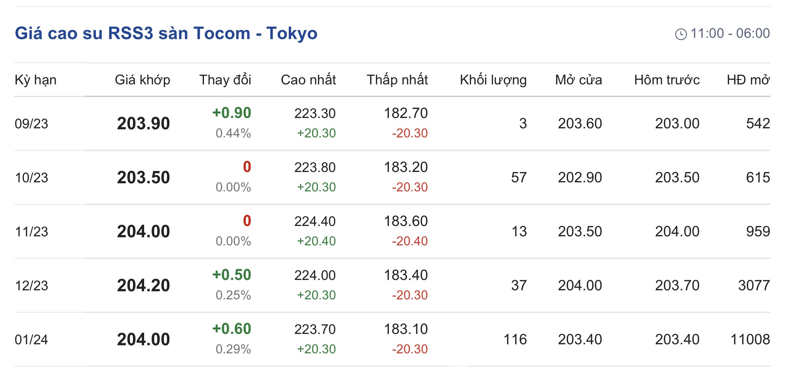Click the 11:00 - 06:00 trading time
This screenshot has width=785, height=375.
(x=730, y=33)
